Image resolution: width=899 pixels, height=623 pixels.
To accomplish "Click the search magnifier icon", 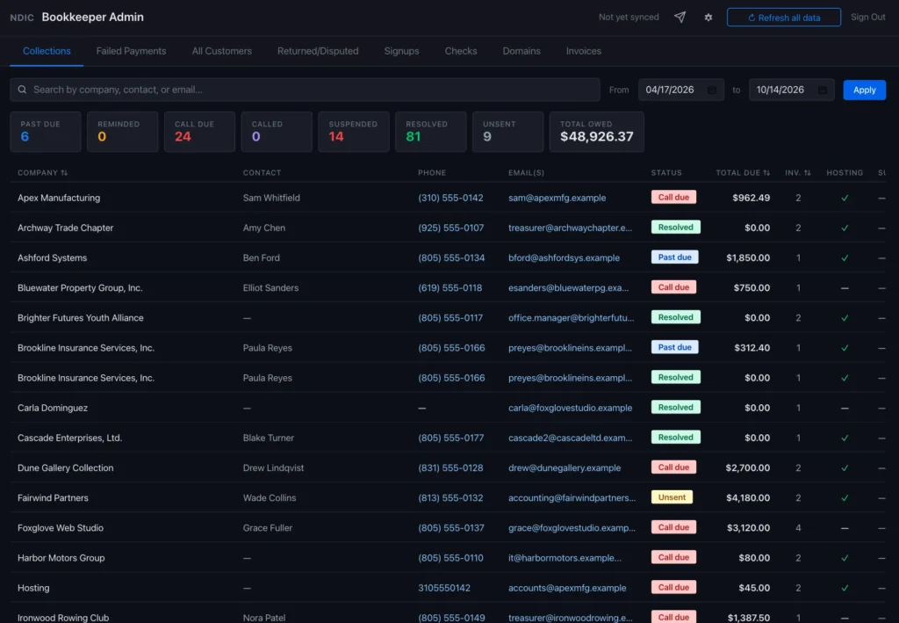I will (22, 90).
